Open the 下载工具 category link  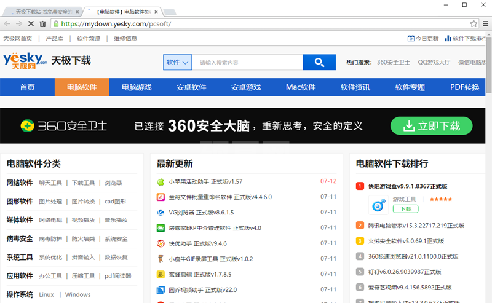[x=83, y=183]
